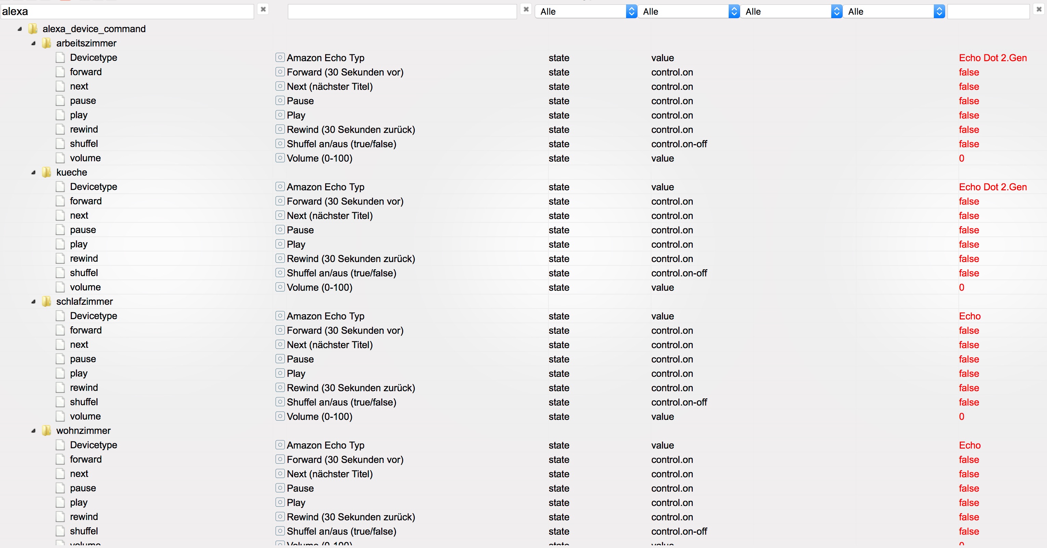
Task: Click the Echo value for schlafzimmer Devicetype
Action: click(970, 316)
